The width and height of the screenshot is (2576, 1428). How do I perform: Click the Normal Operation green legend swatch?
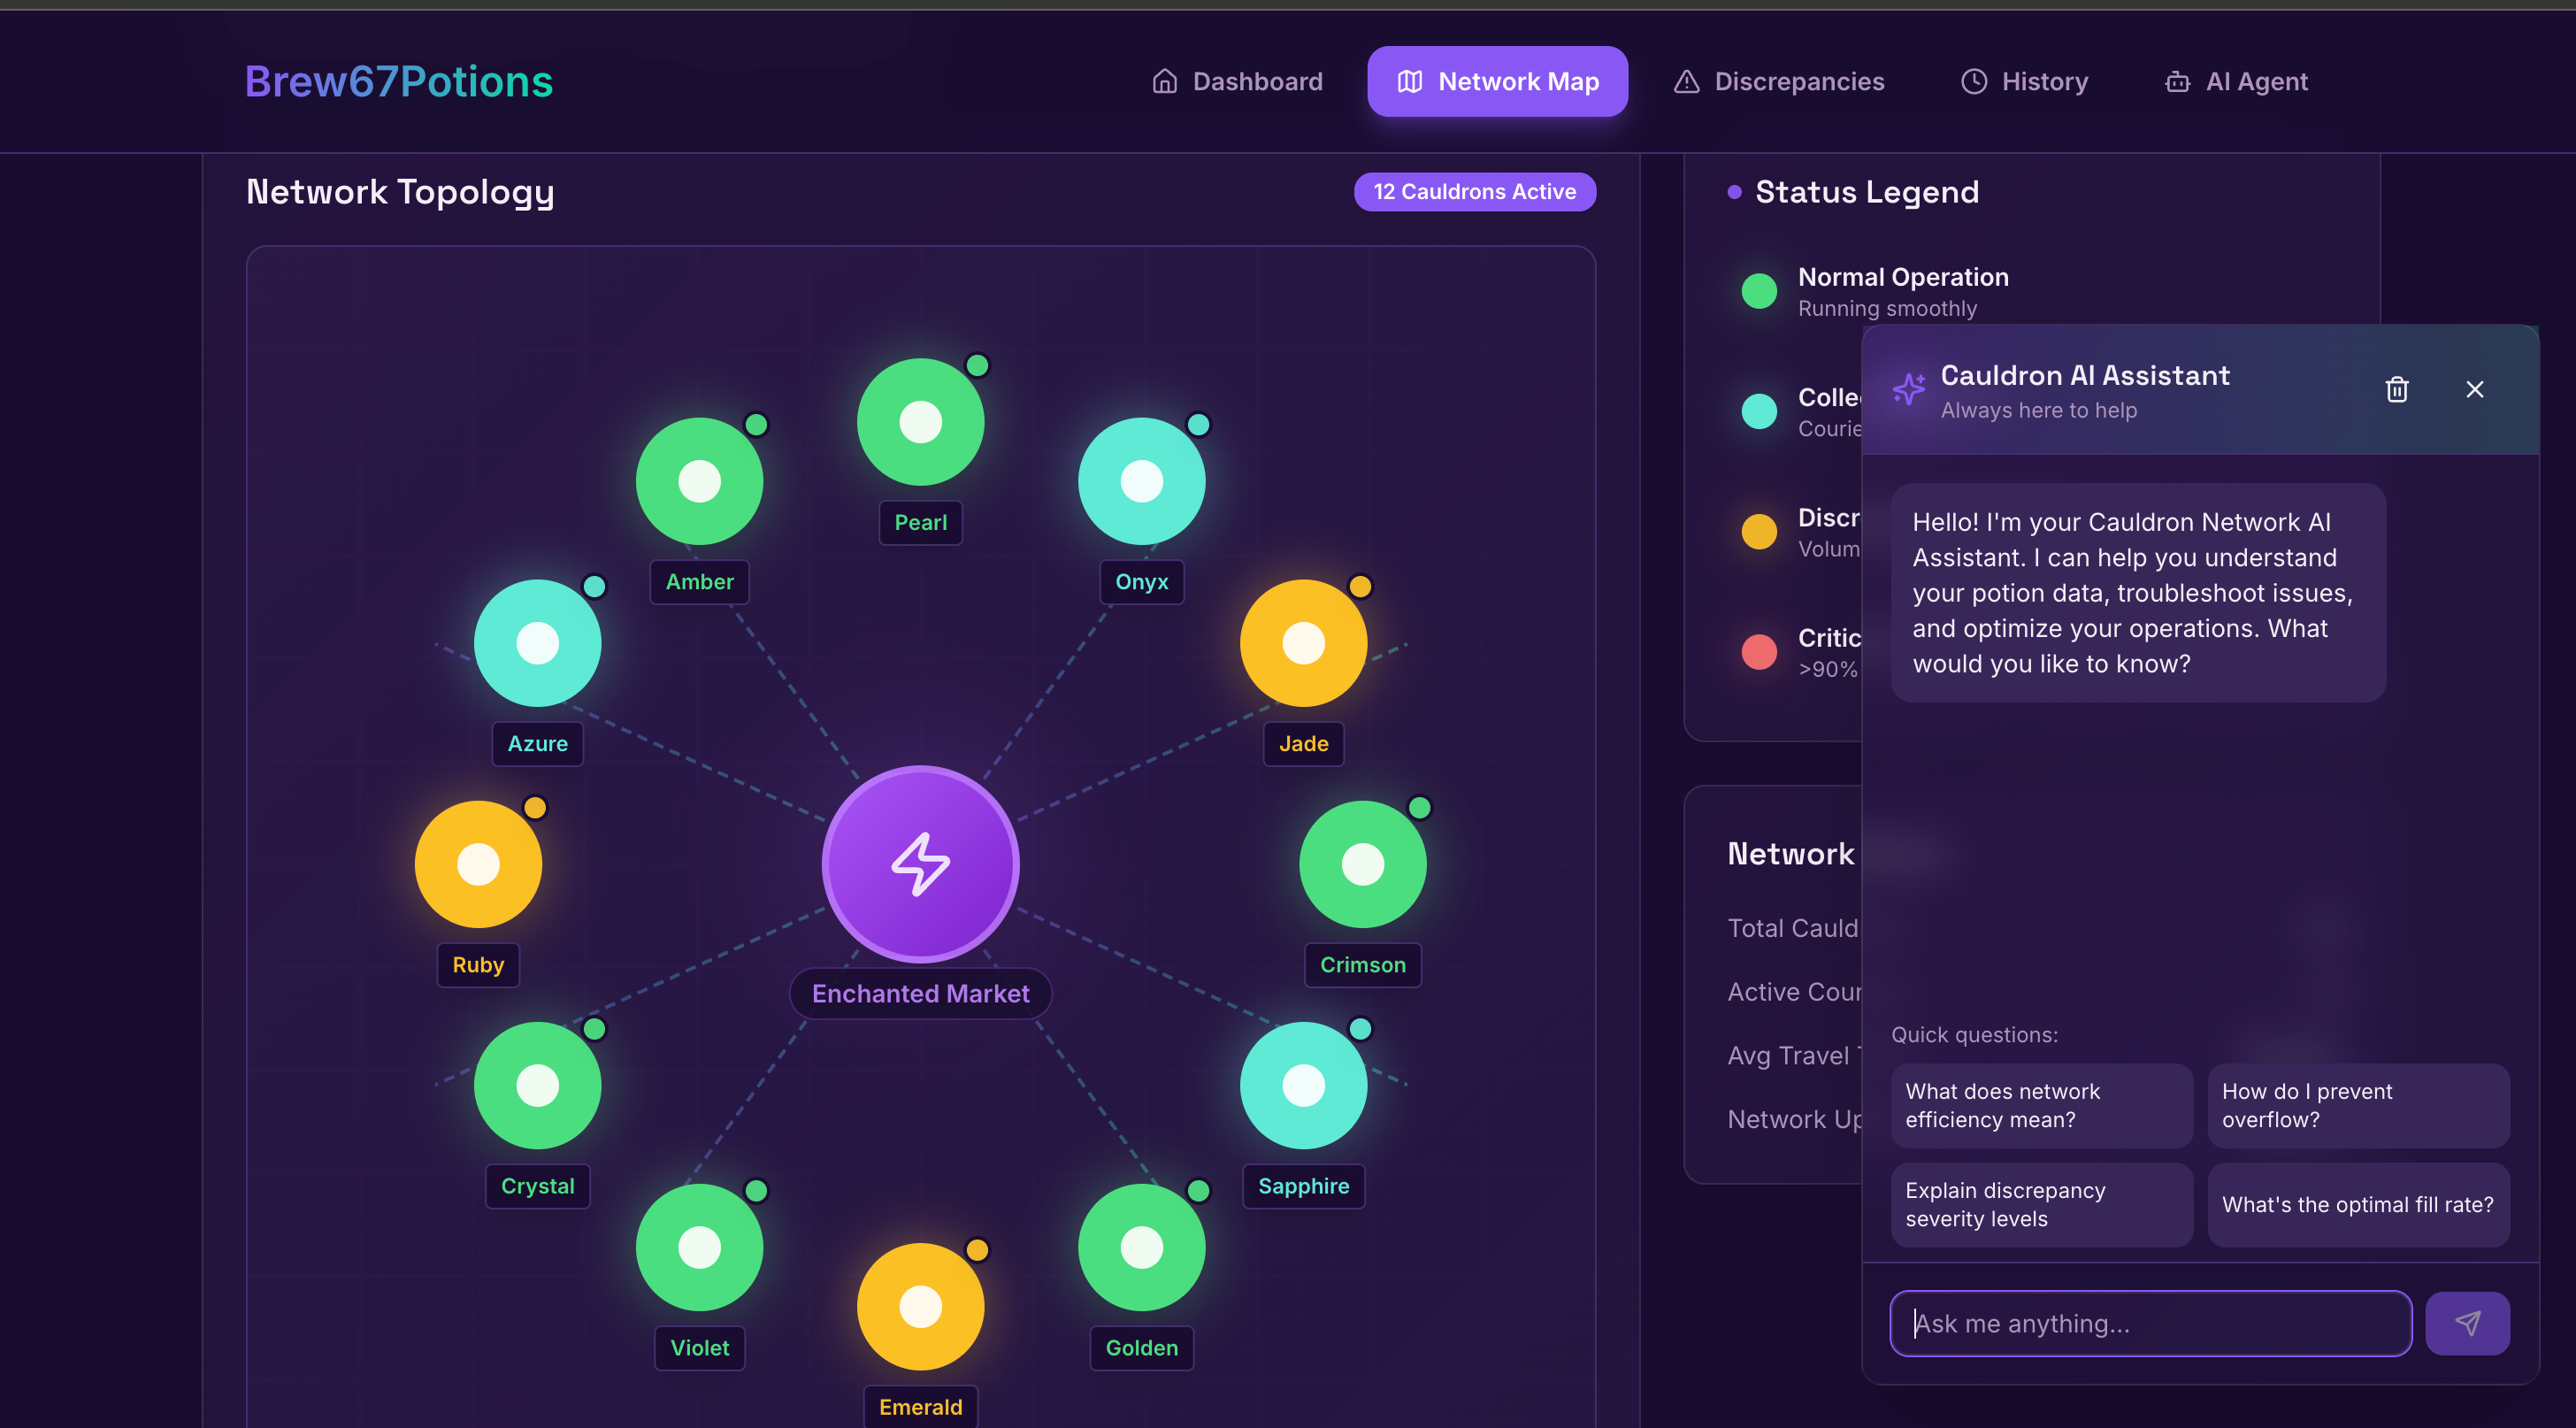coord(1759,291)
